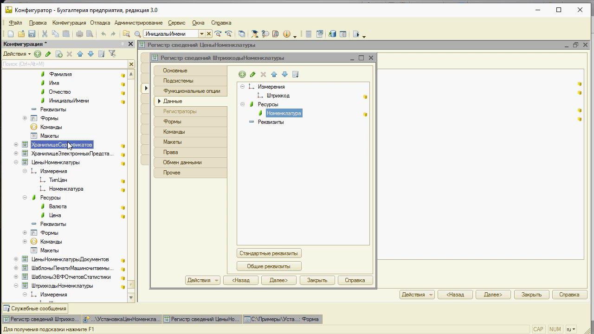Screen dimensions: 594x334
Task: Select Штрихкод dimension in the ШтрихкодыНоменклатуры Данные tree
Action: [278, 96]
